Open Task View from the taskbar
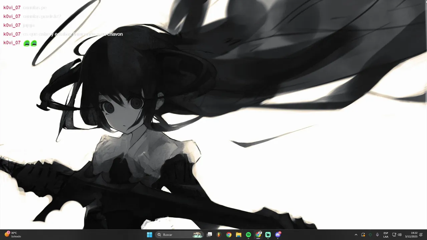 coord(209,235)
